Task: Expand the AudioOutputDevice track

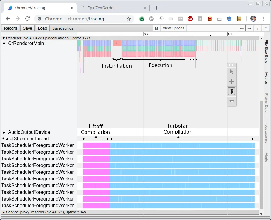Action: (4, 132)
